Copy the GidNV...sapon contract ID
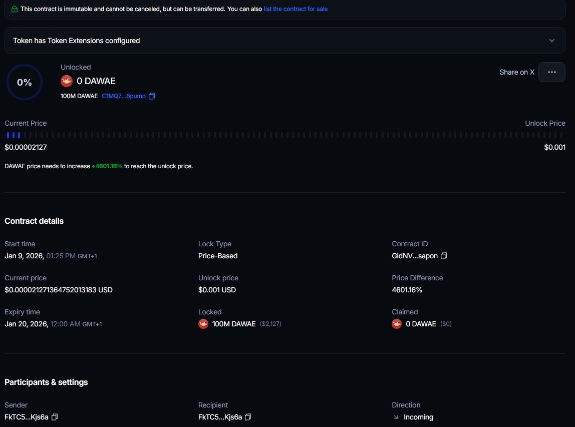Screen dimensions: 575x427 point(444,256)
